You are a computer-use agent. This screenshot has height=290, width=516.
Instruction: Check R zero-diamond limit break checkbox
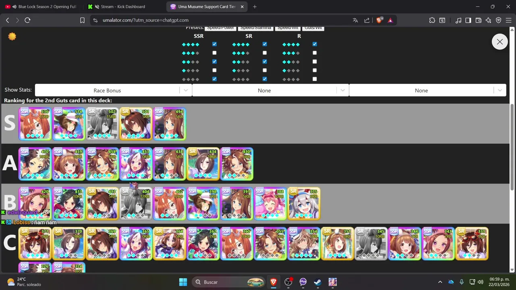pos(314,79)
